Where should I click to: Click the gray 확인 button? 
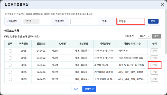coord(156,36)
